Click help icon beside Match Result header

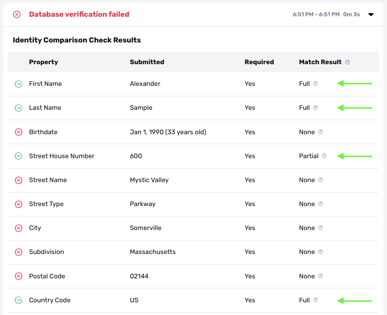pyautogui.click(x=347, y=62)
